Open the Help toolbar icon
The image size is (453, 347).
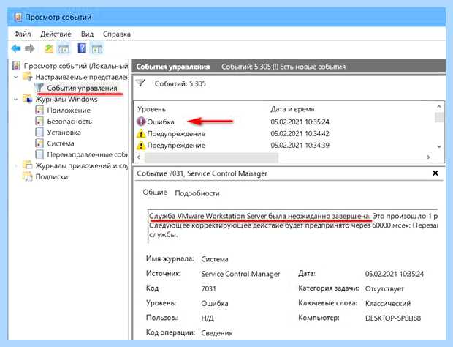[x=82, y=48]
